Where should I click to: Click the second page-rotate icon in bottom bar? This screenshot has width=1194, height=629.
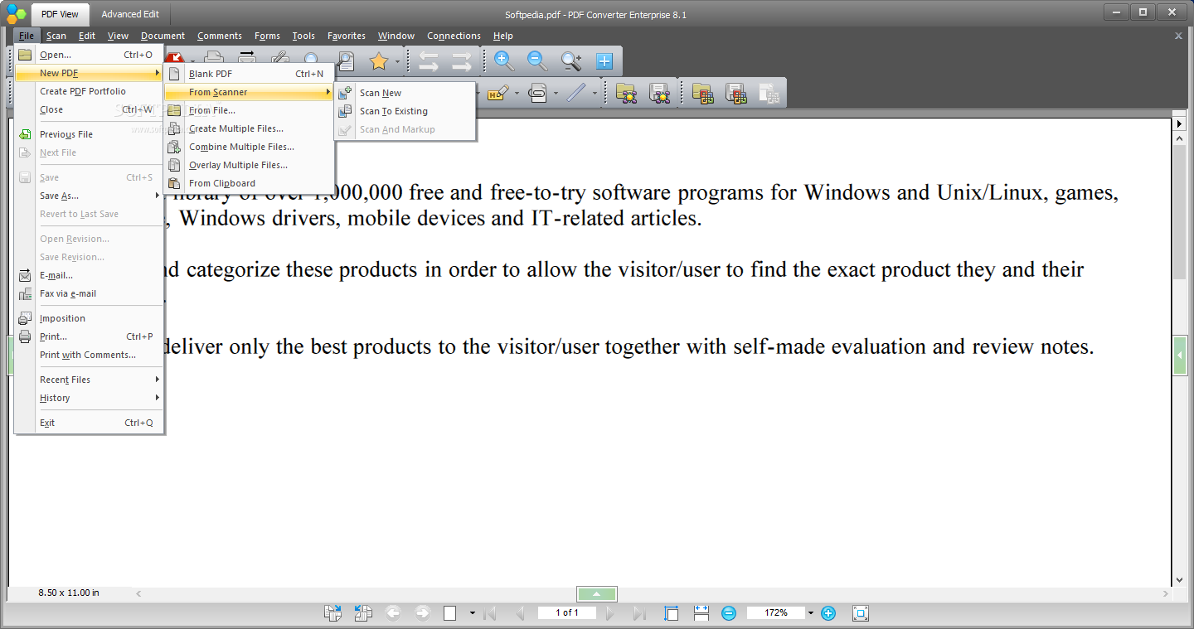click(363, 613)
